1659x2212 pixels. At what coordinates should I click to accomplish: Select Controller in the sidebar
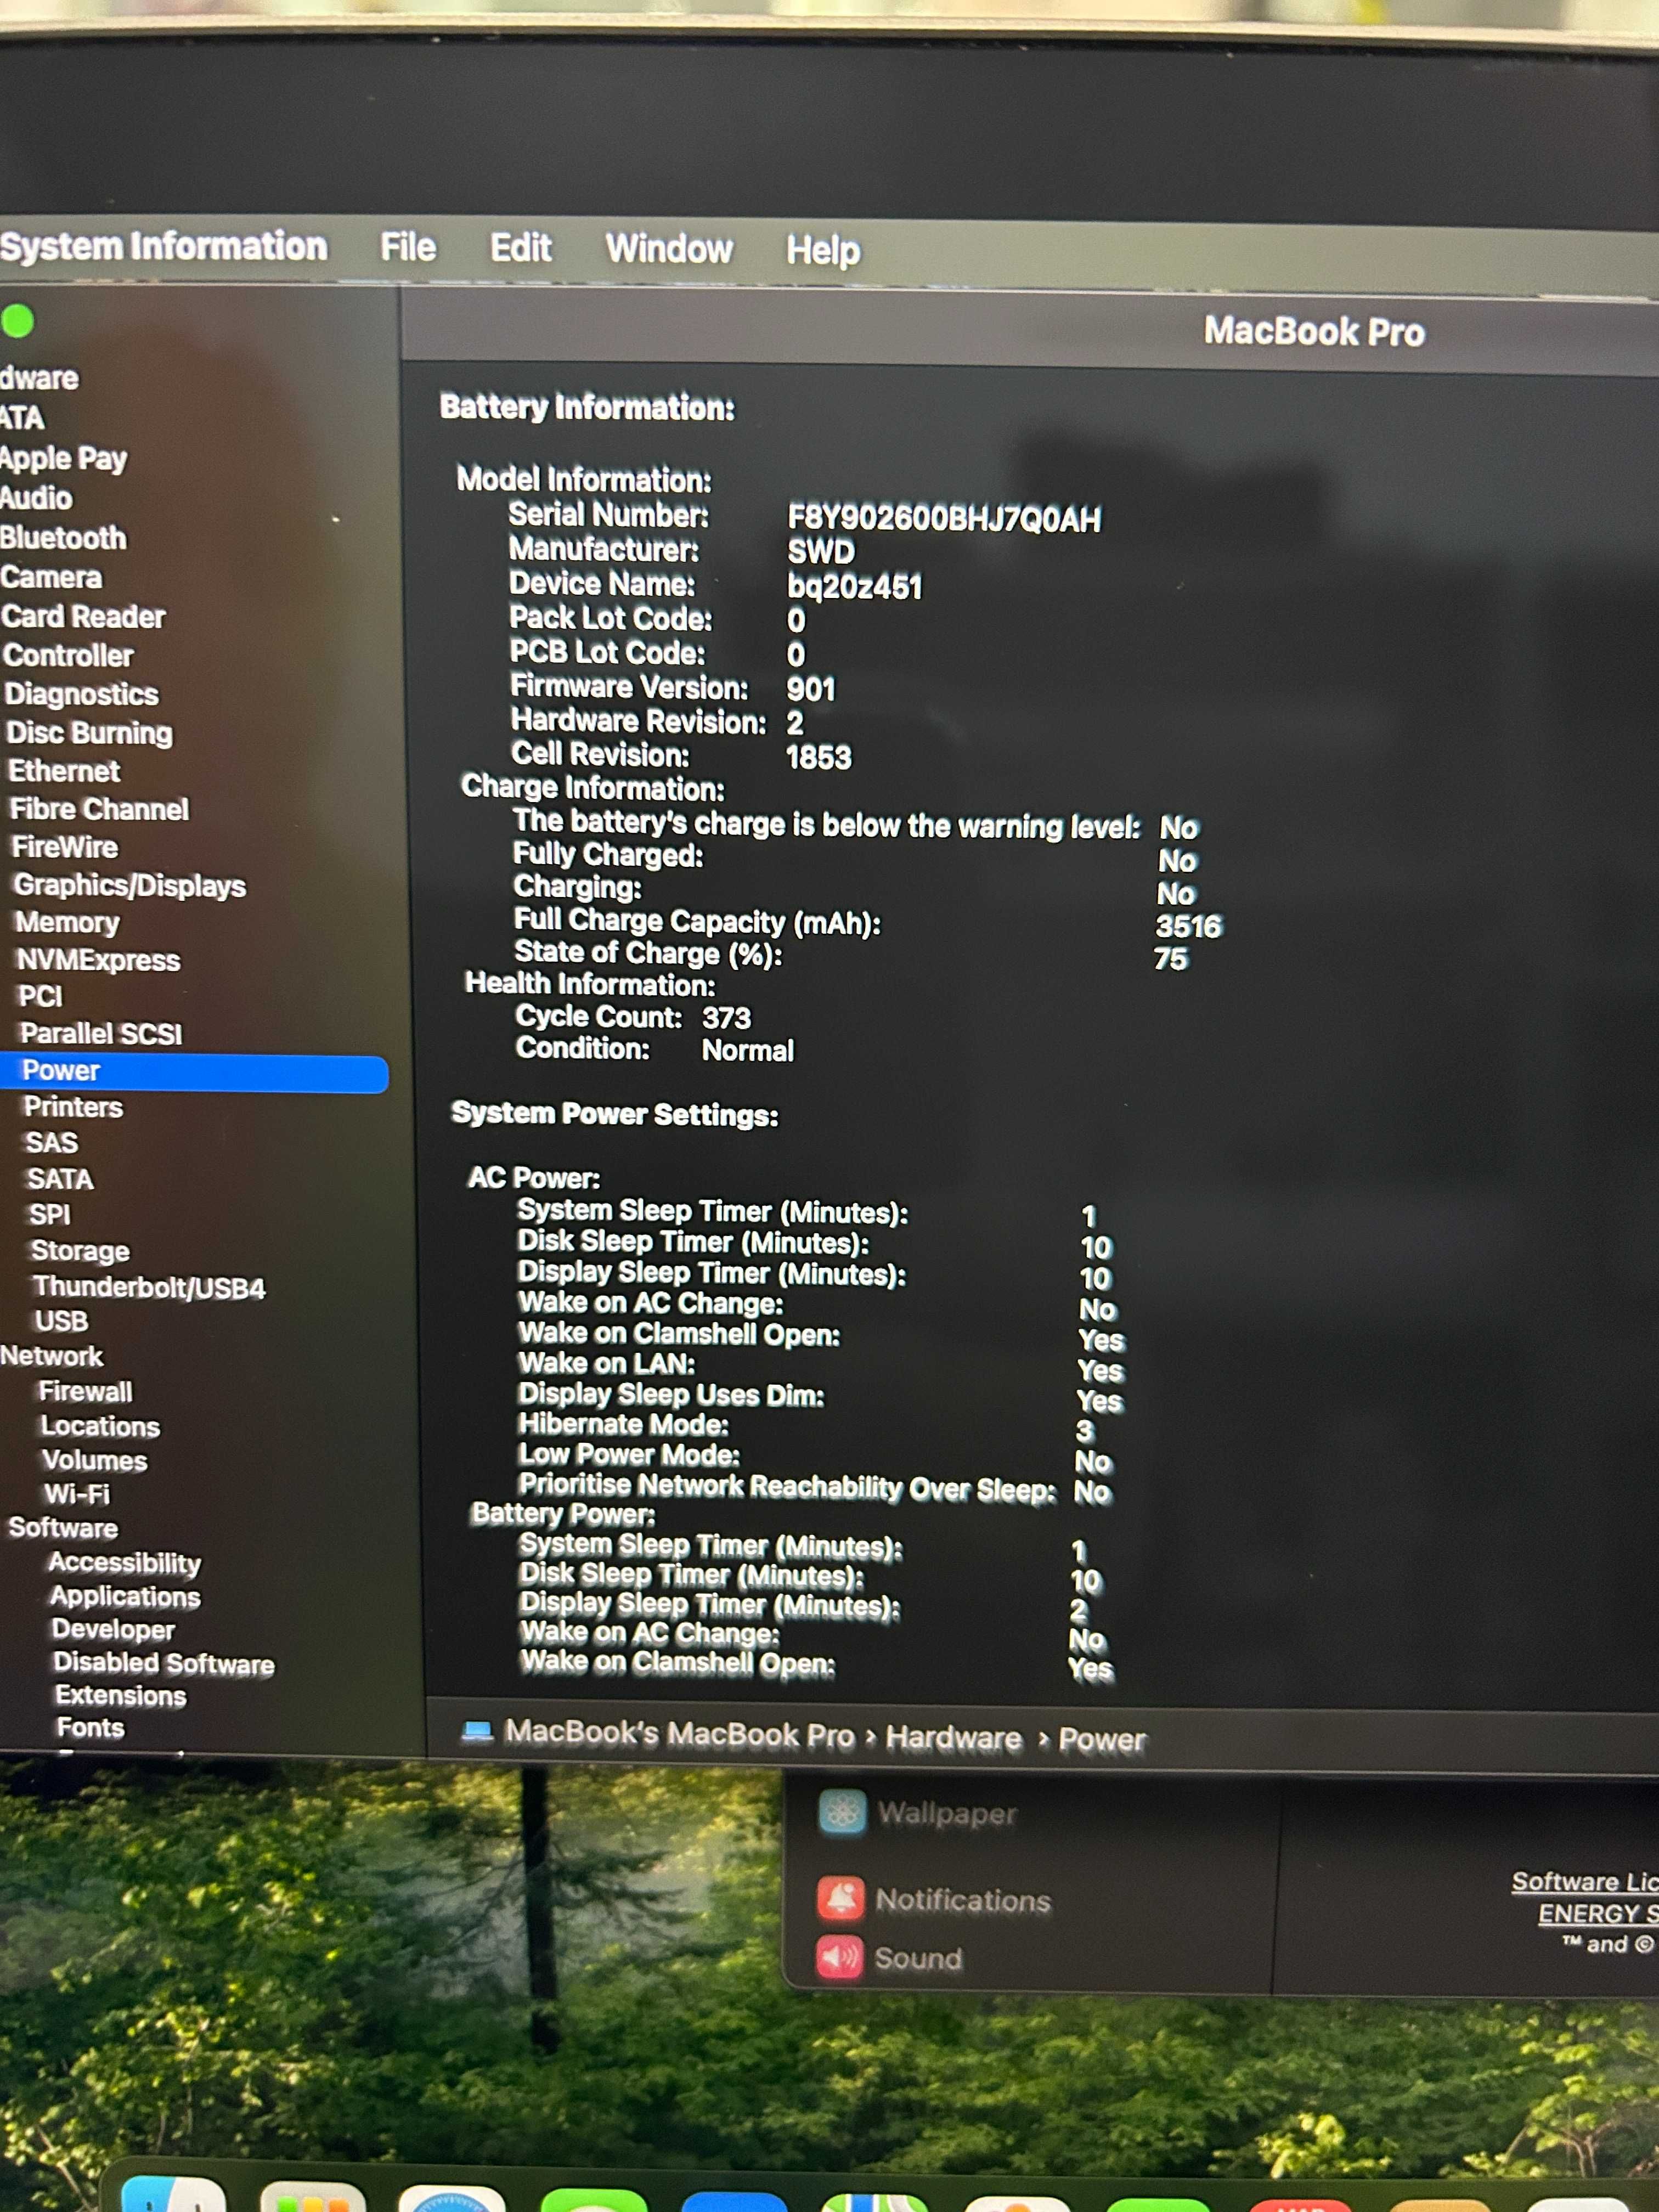click(68, 655)
